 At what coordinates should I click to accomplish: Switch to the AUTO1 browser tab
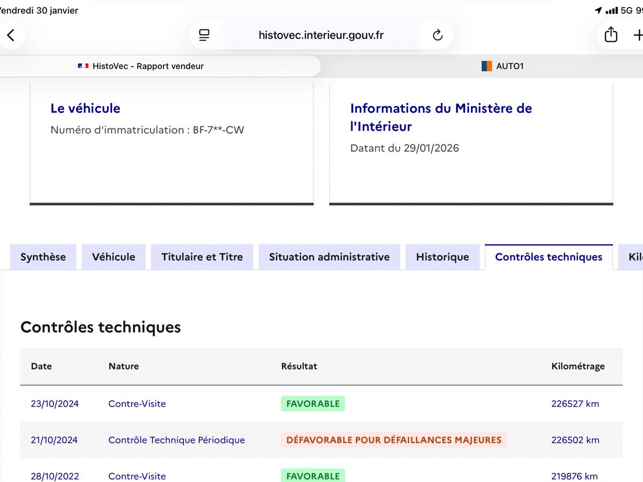482,66
